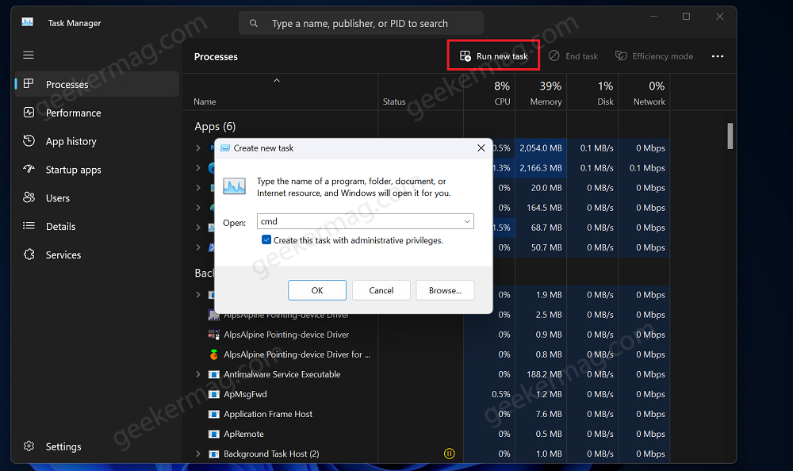Select the ApMsgFwd process icon

click(214, 394)
